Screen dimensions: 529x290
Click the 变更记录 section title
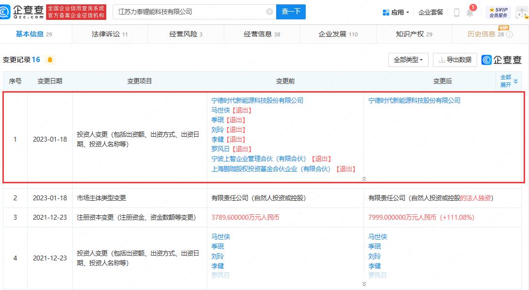(x=17, y=60)
